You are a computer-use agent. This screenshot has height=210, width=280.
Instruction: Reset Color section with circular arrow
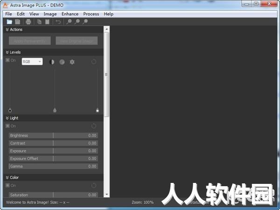94,185
